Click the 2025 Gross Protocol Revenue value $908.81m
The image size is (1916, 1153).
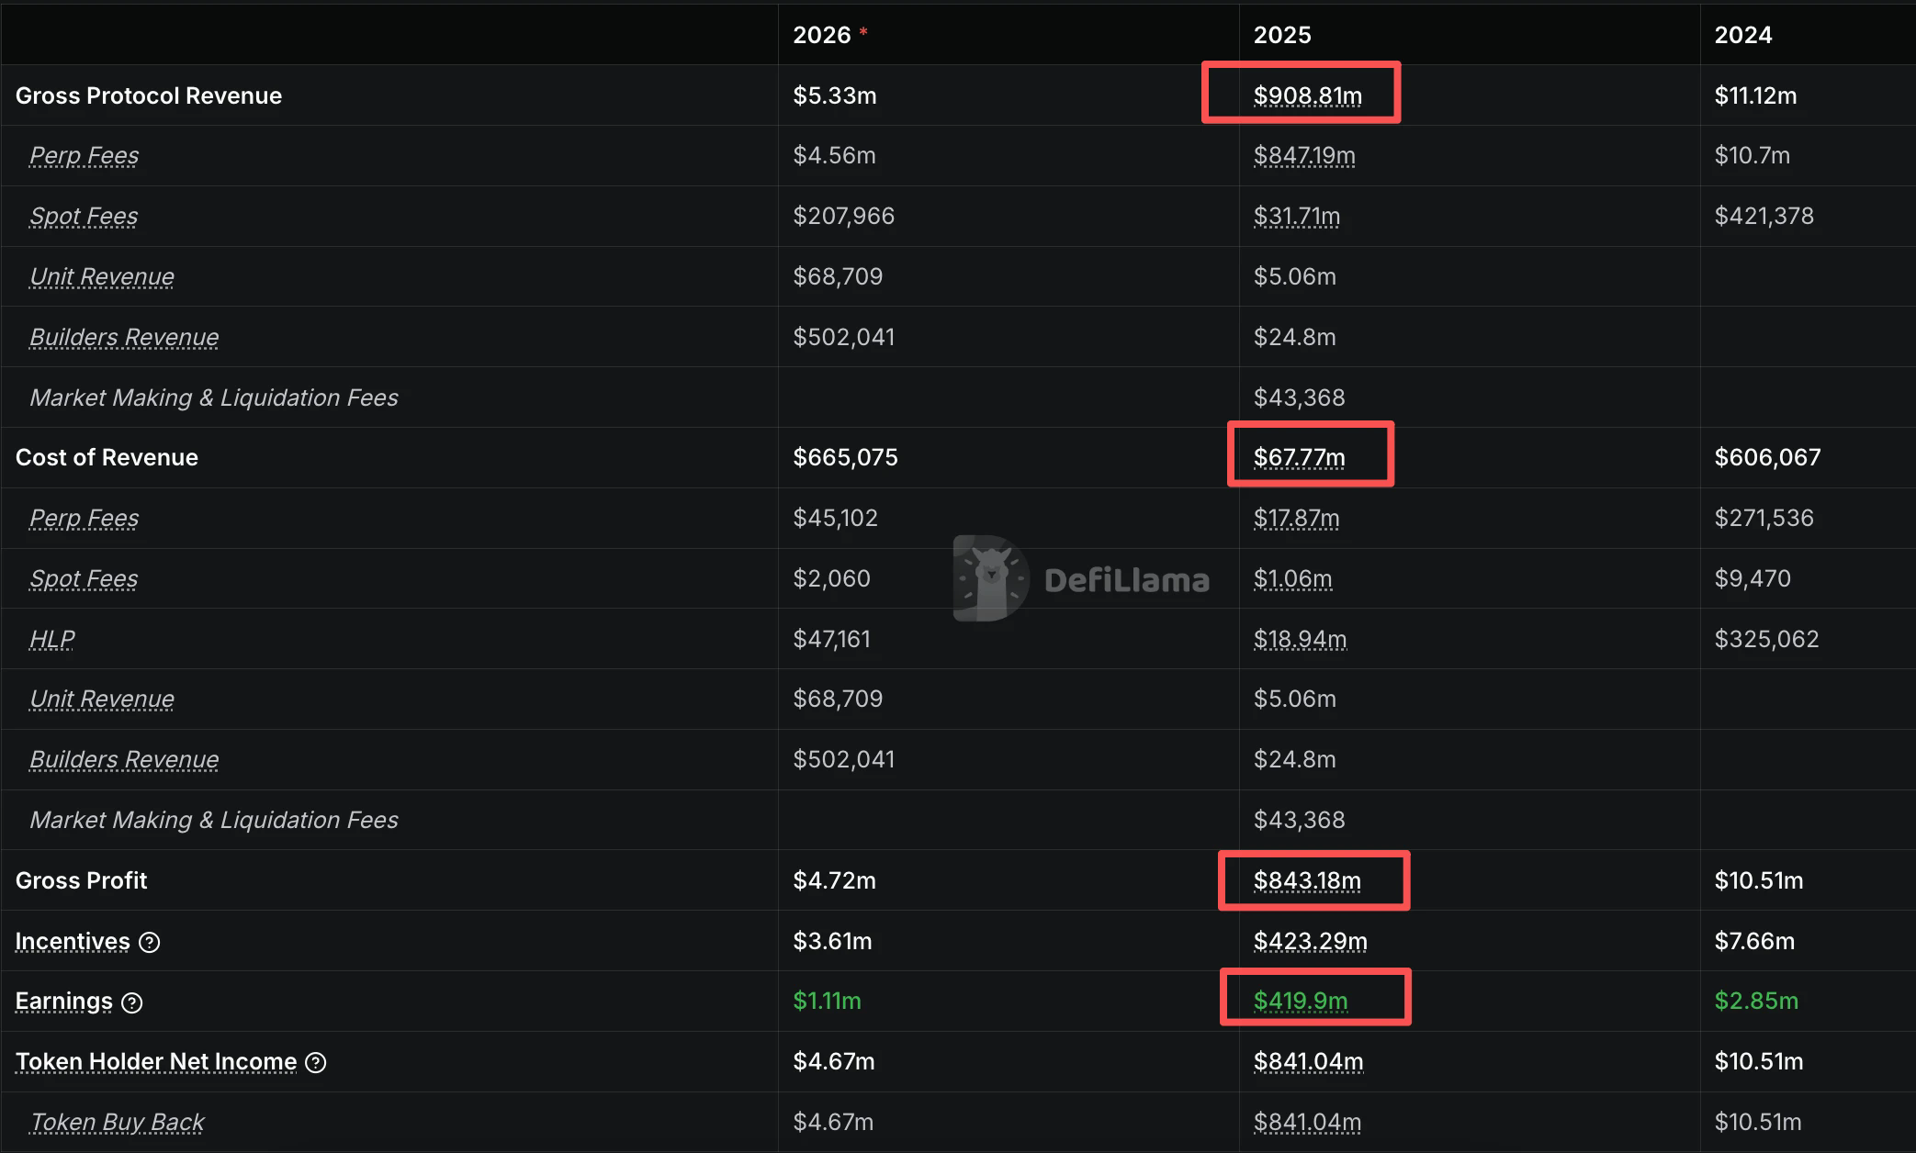coord(1307,95)
